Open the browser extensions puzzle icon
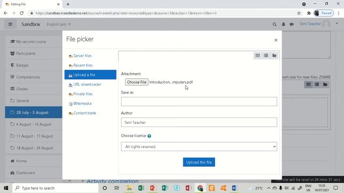This screenshot has height=193, width=344. pyautogui.click(x=309, y=13)
